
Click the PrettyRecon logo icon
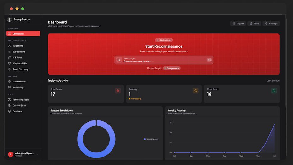(9, 19)
